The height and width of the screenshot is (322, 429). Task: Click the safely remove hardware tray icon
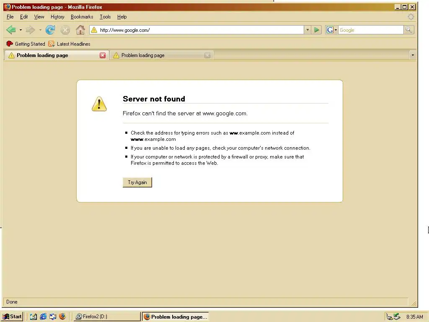tap(397, 317)
